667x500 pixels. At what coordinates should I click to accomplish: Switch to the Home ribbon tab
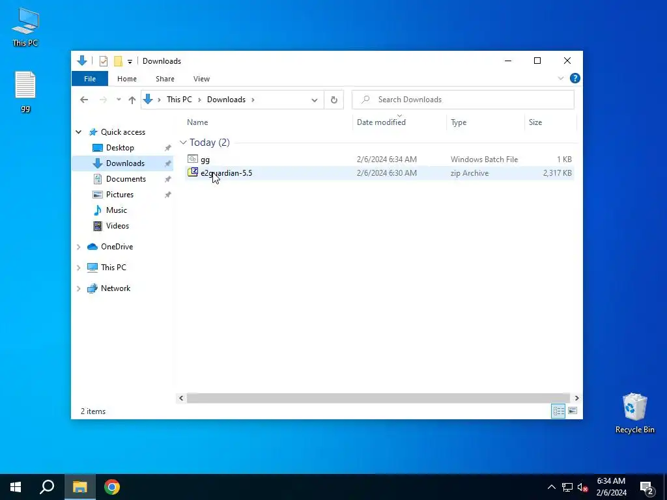127,79
